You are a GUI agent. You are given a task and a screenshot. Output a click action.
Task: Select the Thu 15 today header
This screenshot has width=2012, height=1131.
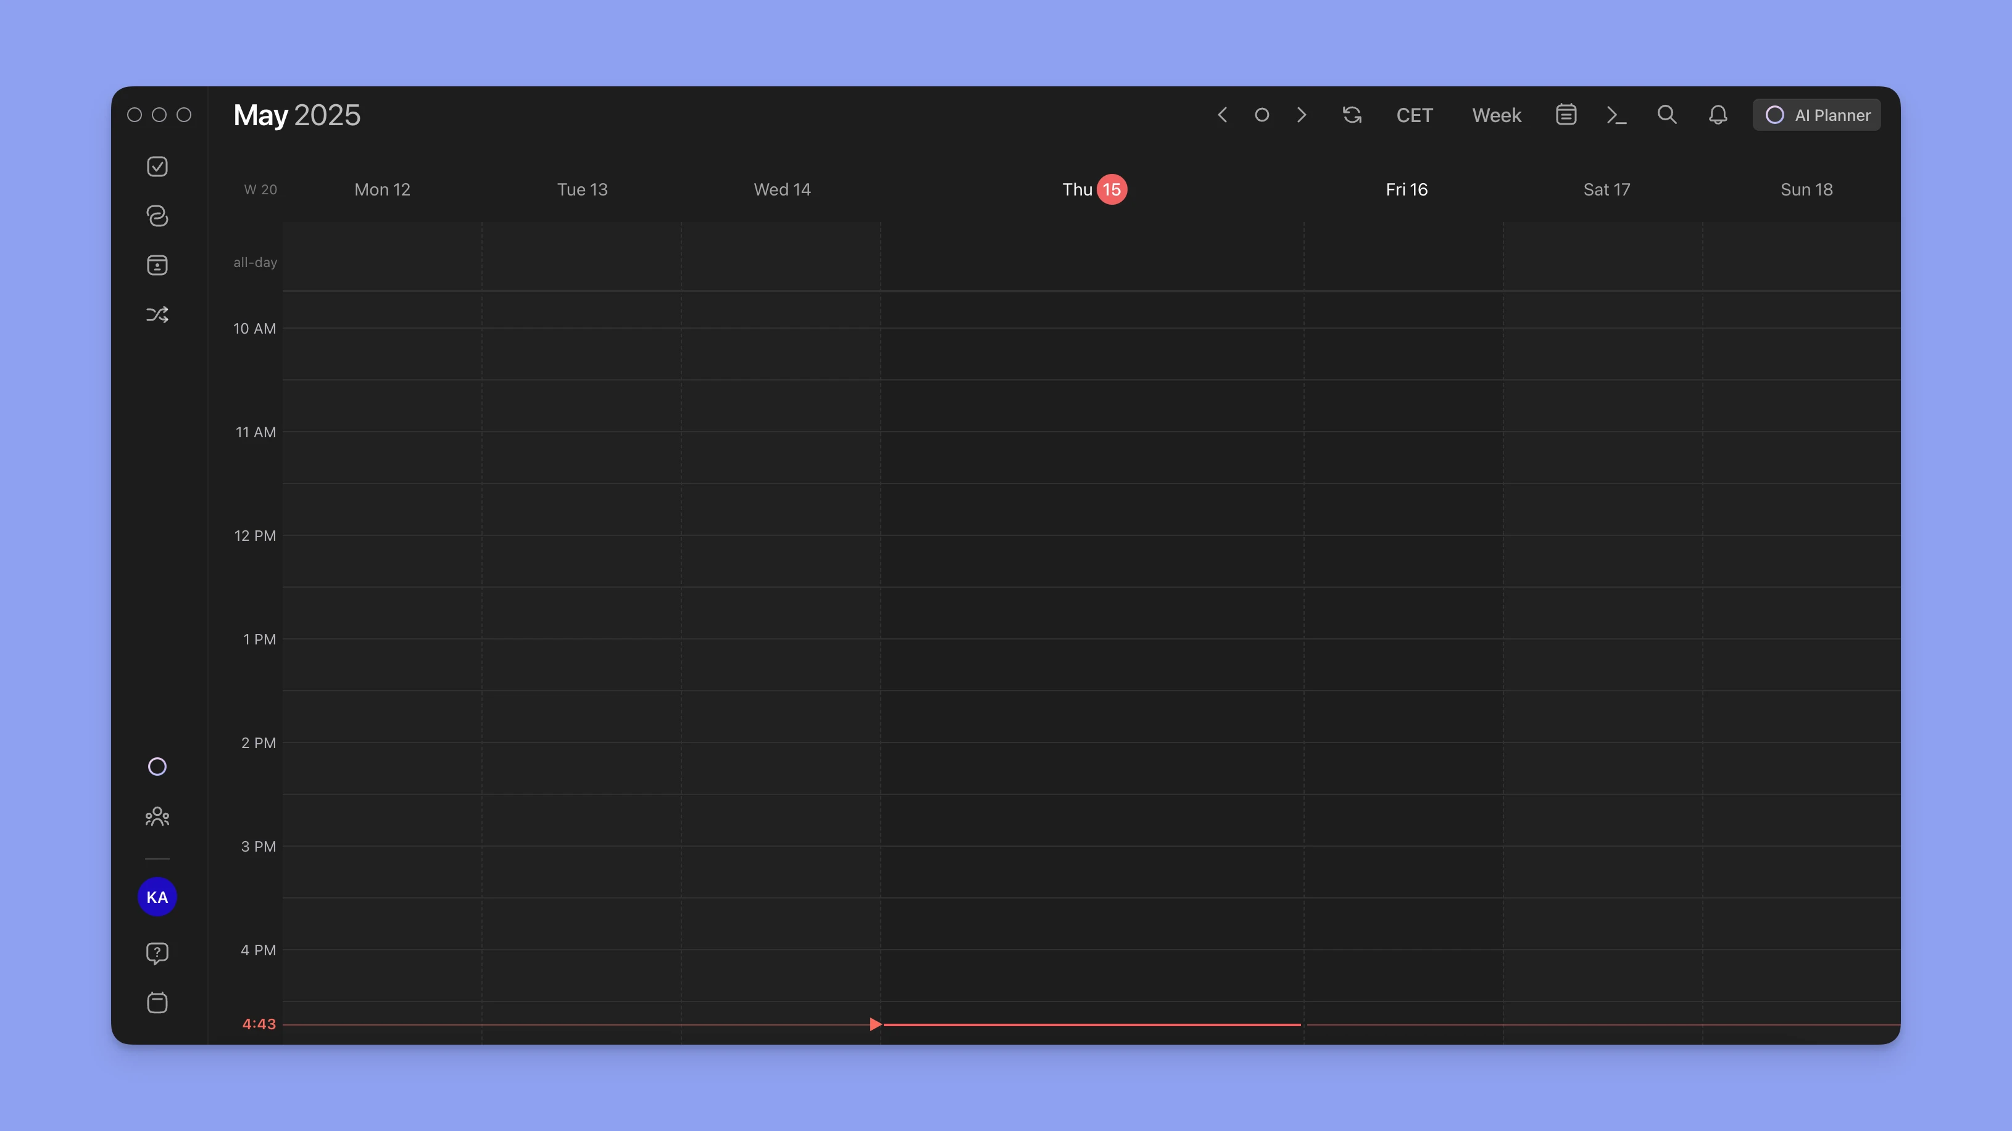[x=1094, y=190]
